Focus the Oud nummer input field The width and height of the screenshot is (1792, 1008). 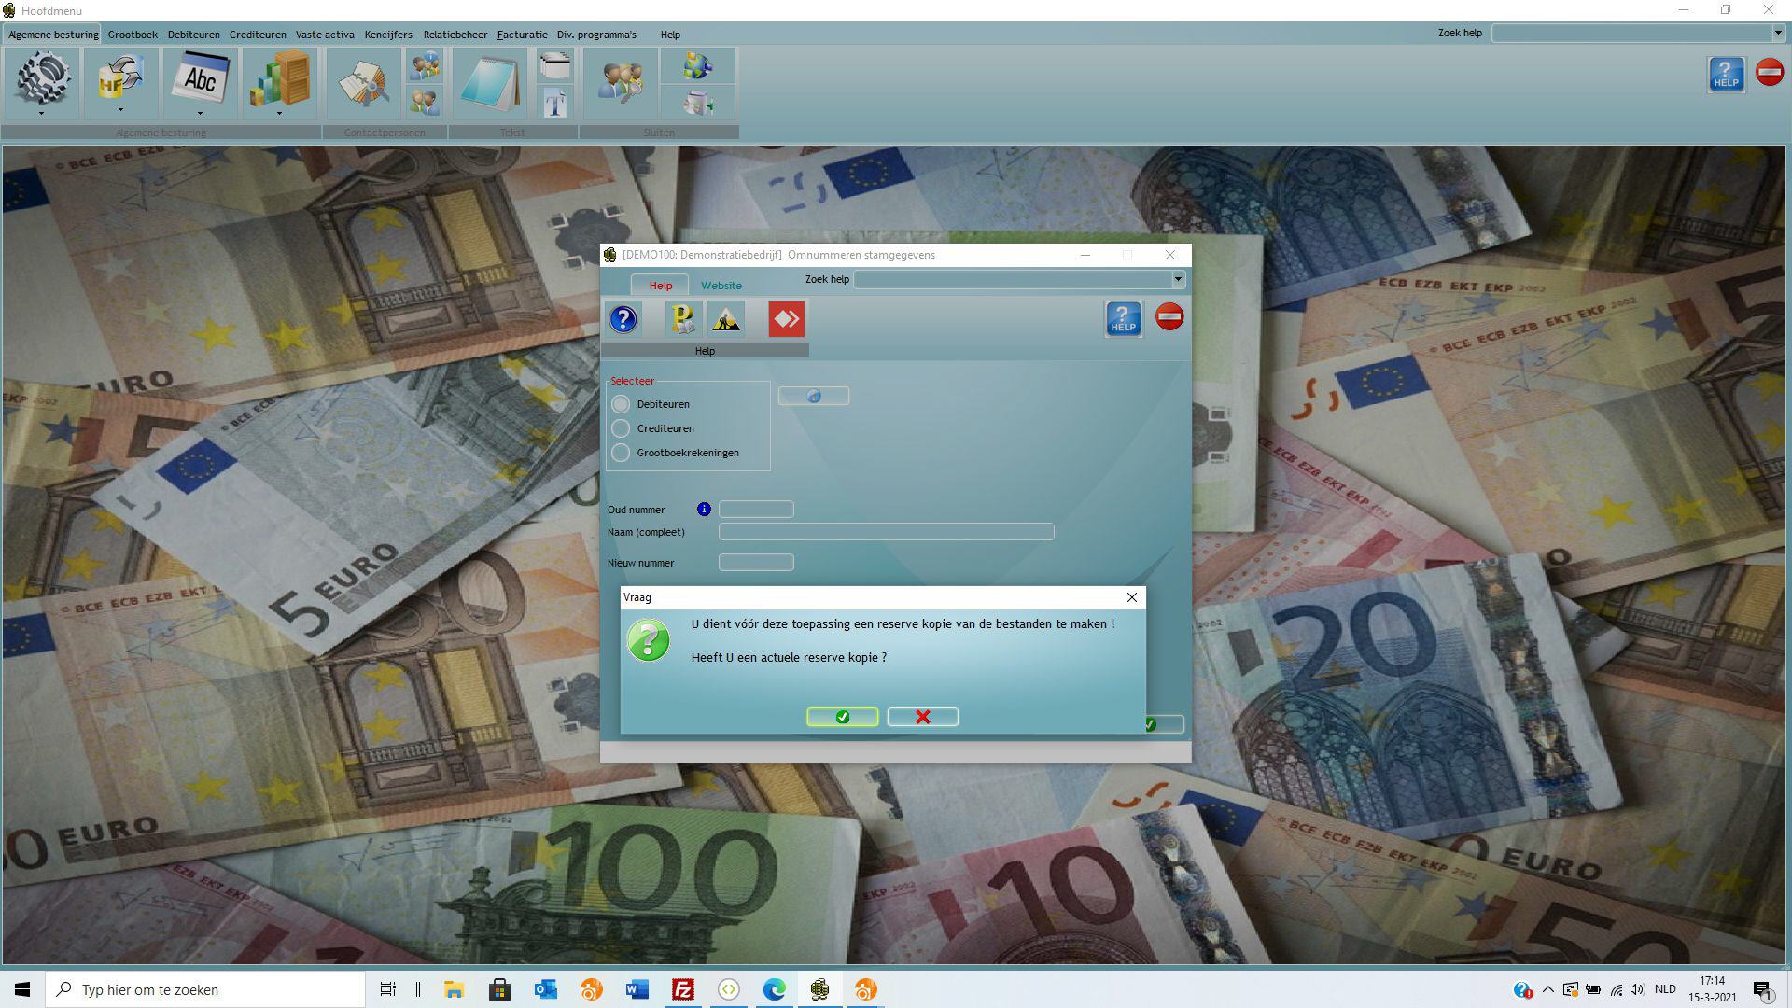pyautogui.click(x=756, y=510)
